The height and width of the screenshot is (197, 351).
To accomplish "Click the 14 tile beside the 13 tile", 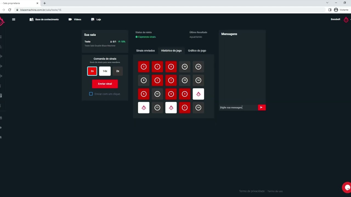I will (x=199, y=80).
